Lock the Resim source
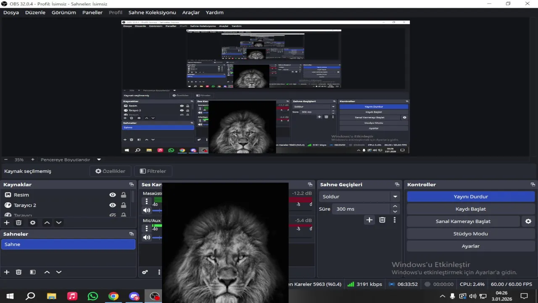 [124, 195]
